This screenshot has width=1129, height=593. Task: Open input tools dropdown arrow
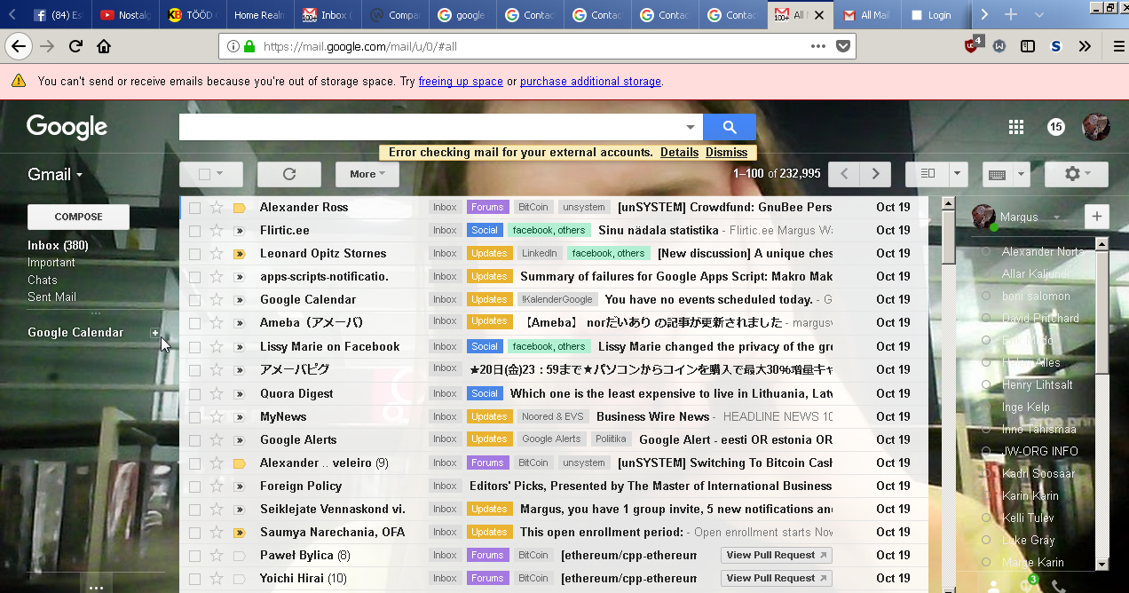pyautogui.click(x=1022, y=174)
